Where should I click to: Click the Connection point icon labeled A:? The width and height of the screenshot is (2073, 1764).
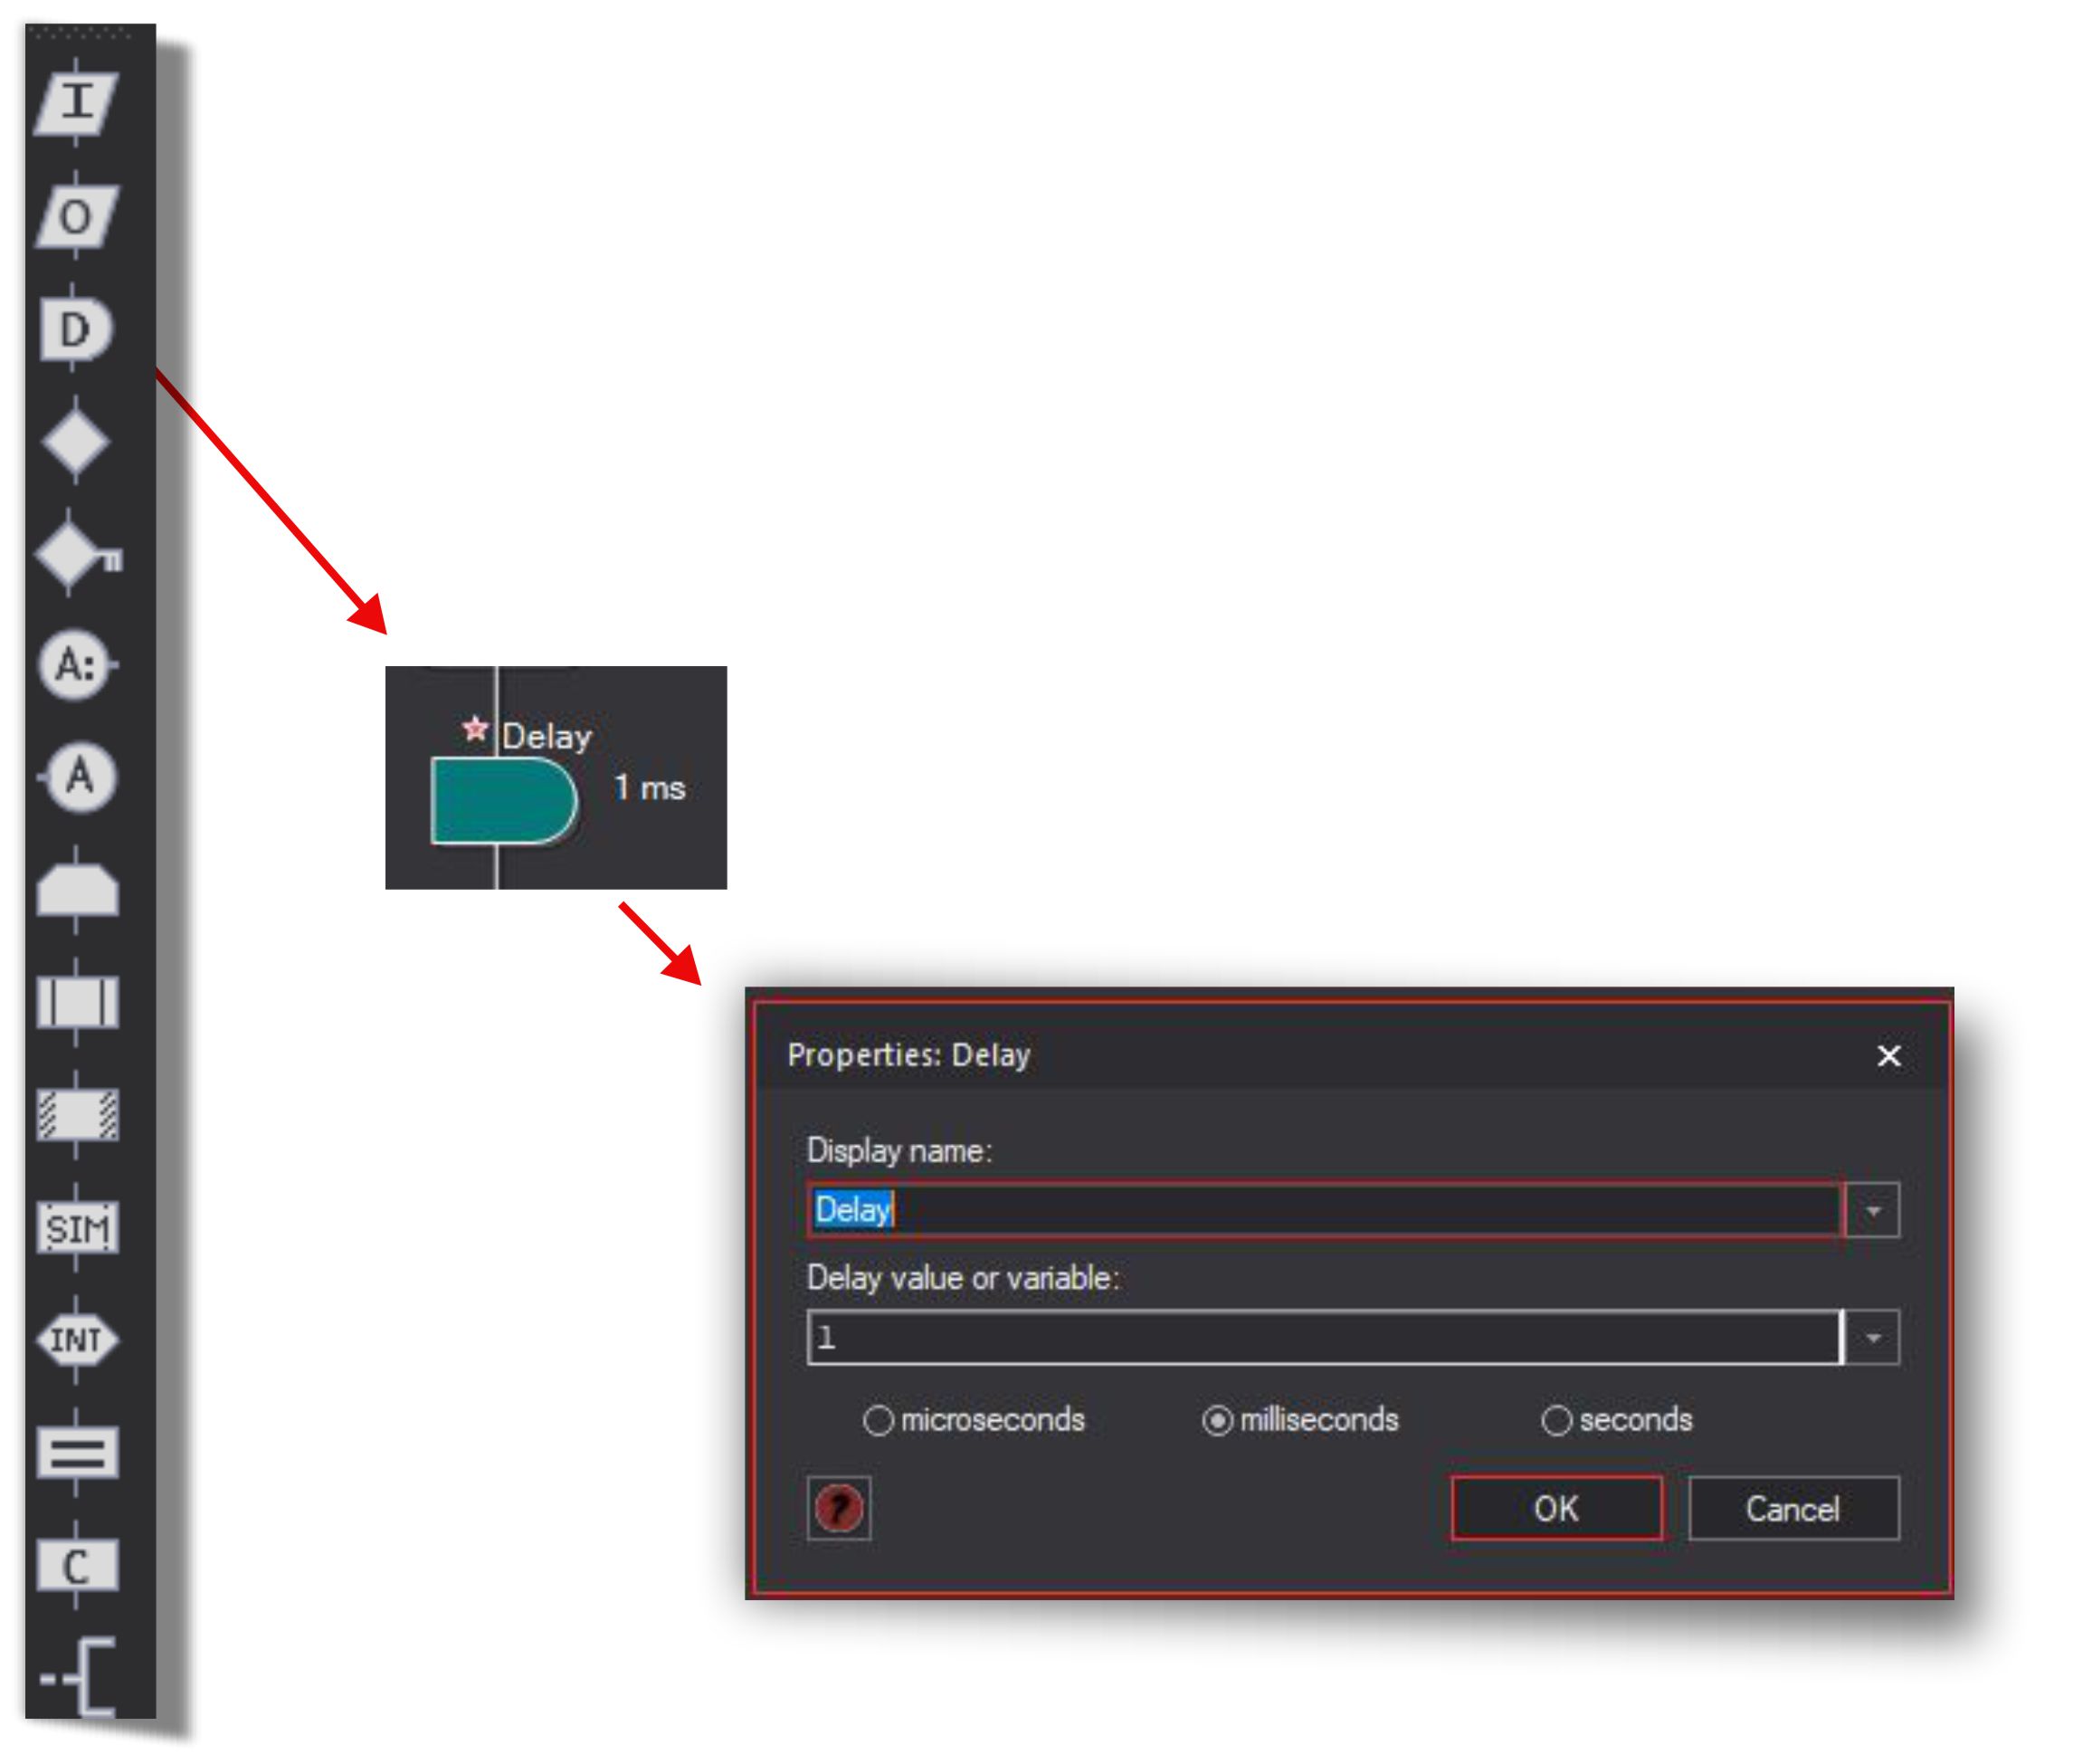tap(76, 664)
